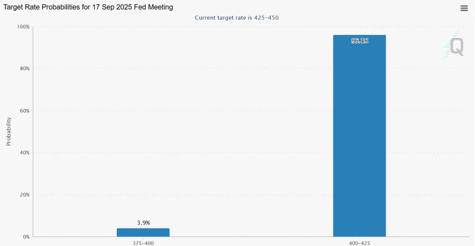Click the 400-425 x-axis label
Image resolution: width=475 pixels, height=246 pixels.
click(359, 242)
